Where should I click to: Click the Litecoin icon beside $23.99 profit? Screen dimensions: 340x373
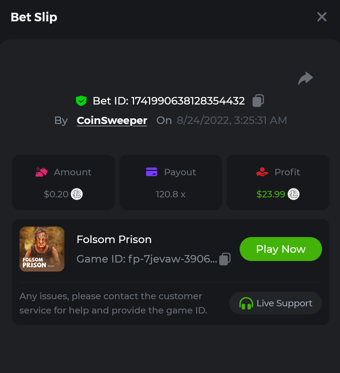pos(294,194)
